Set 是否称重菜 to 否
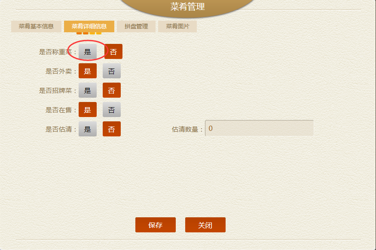 click(x=113, y=51)
